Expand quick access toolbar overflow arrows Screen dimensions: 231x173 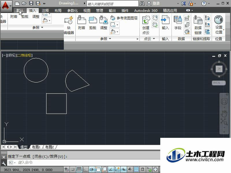tap(44, 3)
